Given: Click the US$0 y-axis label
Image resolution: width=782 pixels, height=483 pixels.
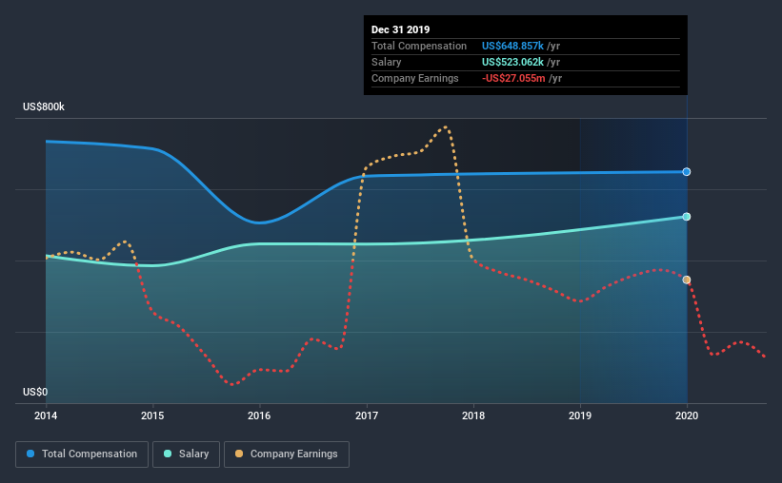Looking at the screenshot, I should pyautogui.click(x=35, y=392).
